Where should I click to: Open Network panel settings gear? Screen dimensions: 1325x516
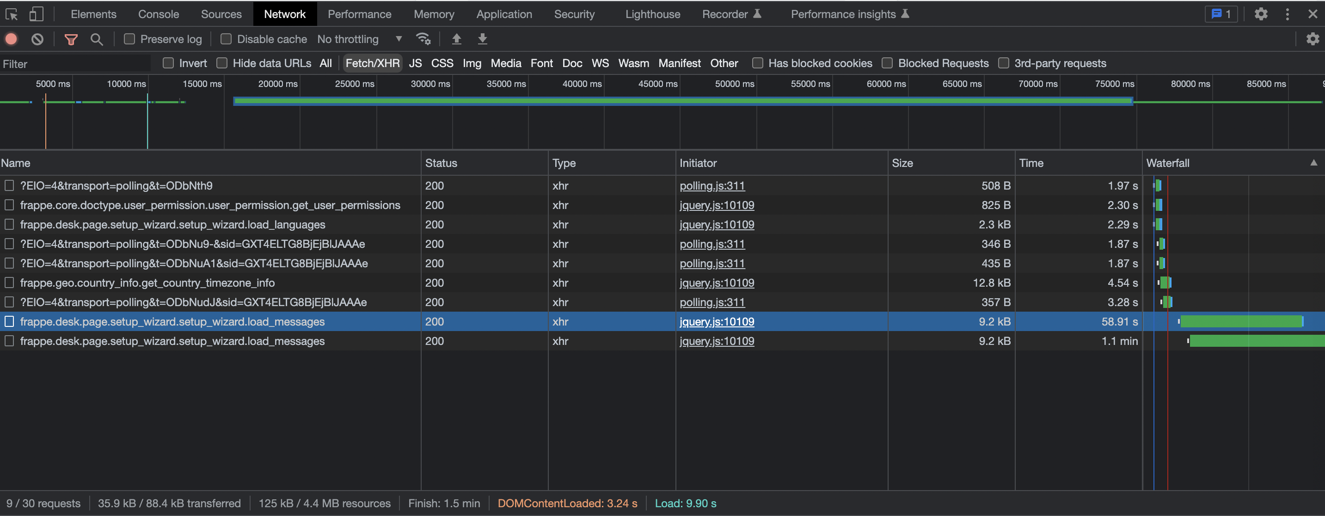coord(1313,39)
